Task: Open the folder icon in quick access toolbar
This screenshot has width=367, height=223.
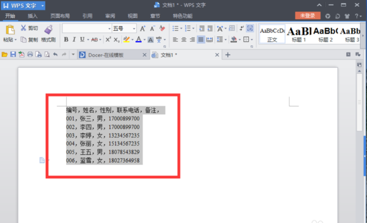Action: [4, 55]
